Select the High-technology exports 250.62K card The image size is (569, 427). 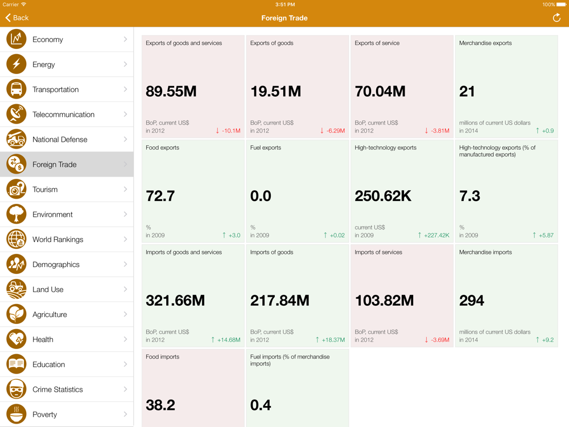[402, 191]
